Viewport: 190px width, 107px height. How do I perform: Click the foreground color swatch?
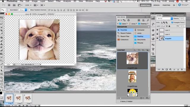[1, 93]
